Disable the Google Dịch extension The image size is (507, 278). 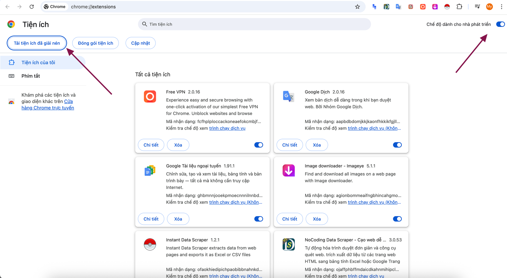tap(397, 145)
